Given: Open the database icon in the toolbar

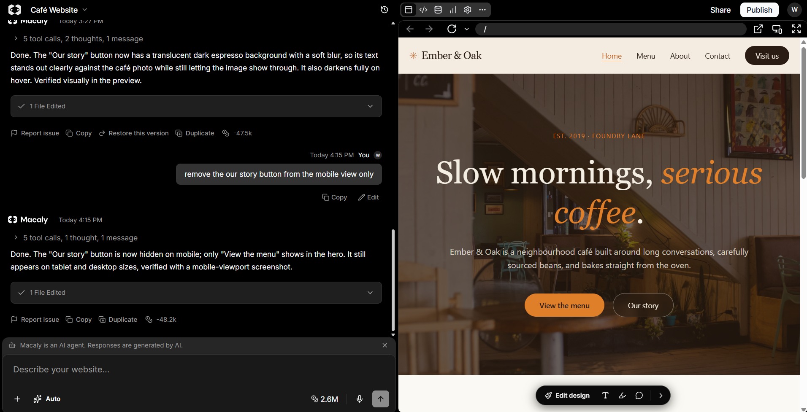Looking at the screenshot, I should (438, 10).
